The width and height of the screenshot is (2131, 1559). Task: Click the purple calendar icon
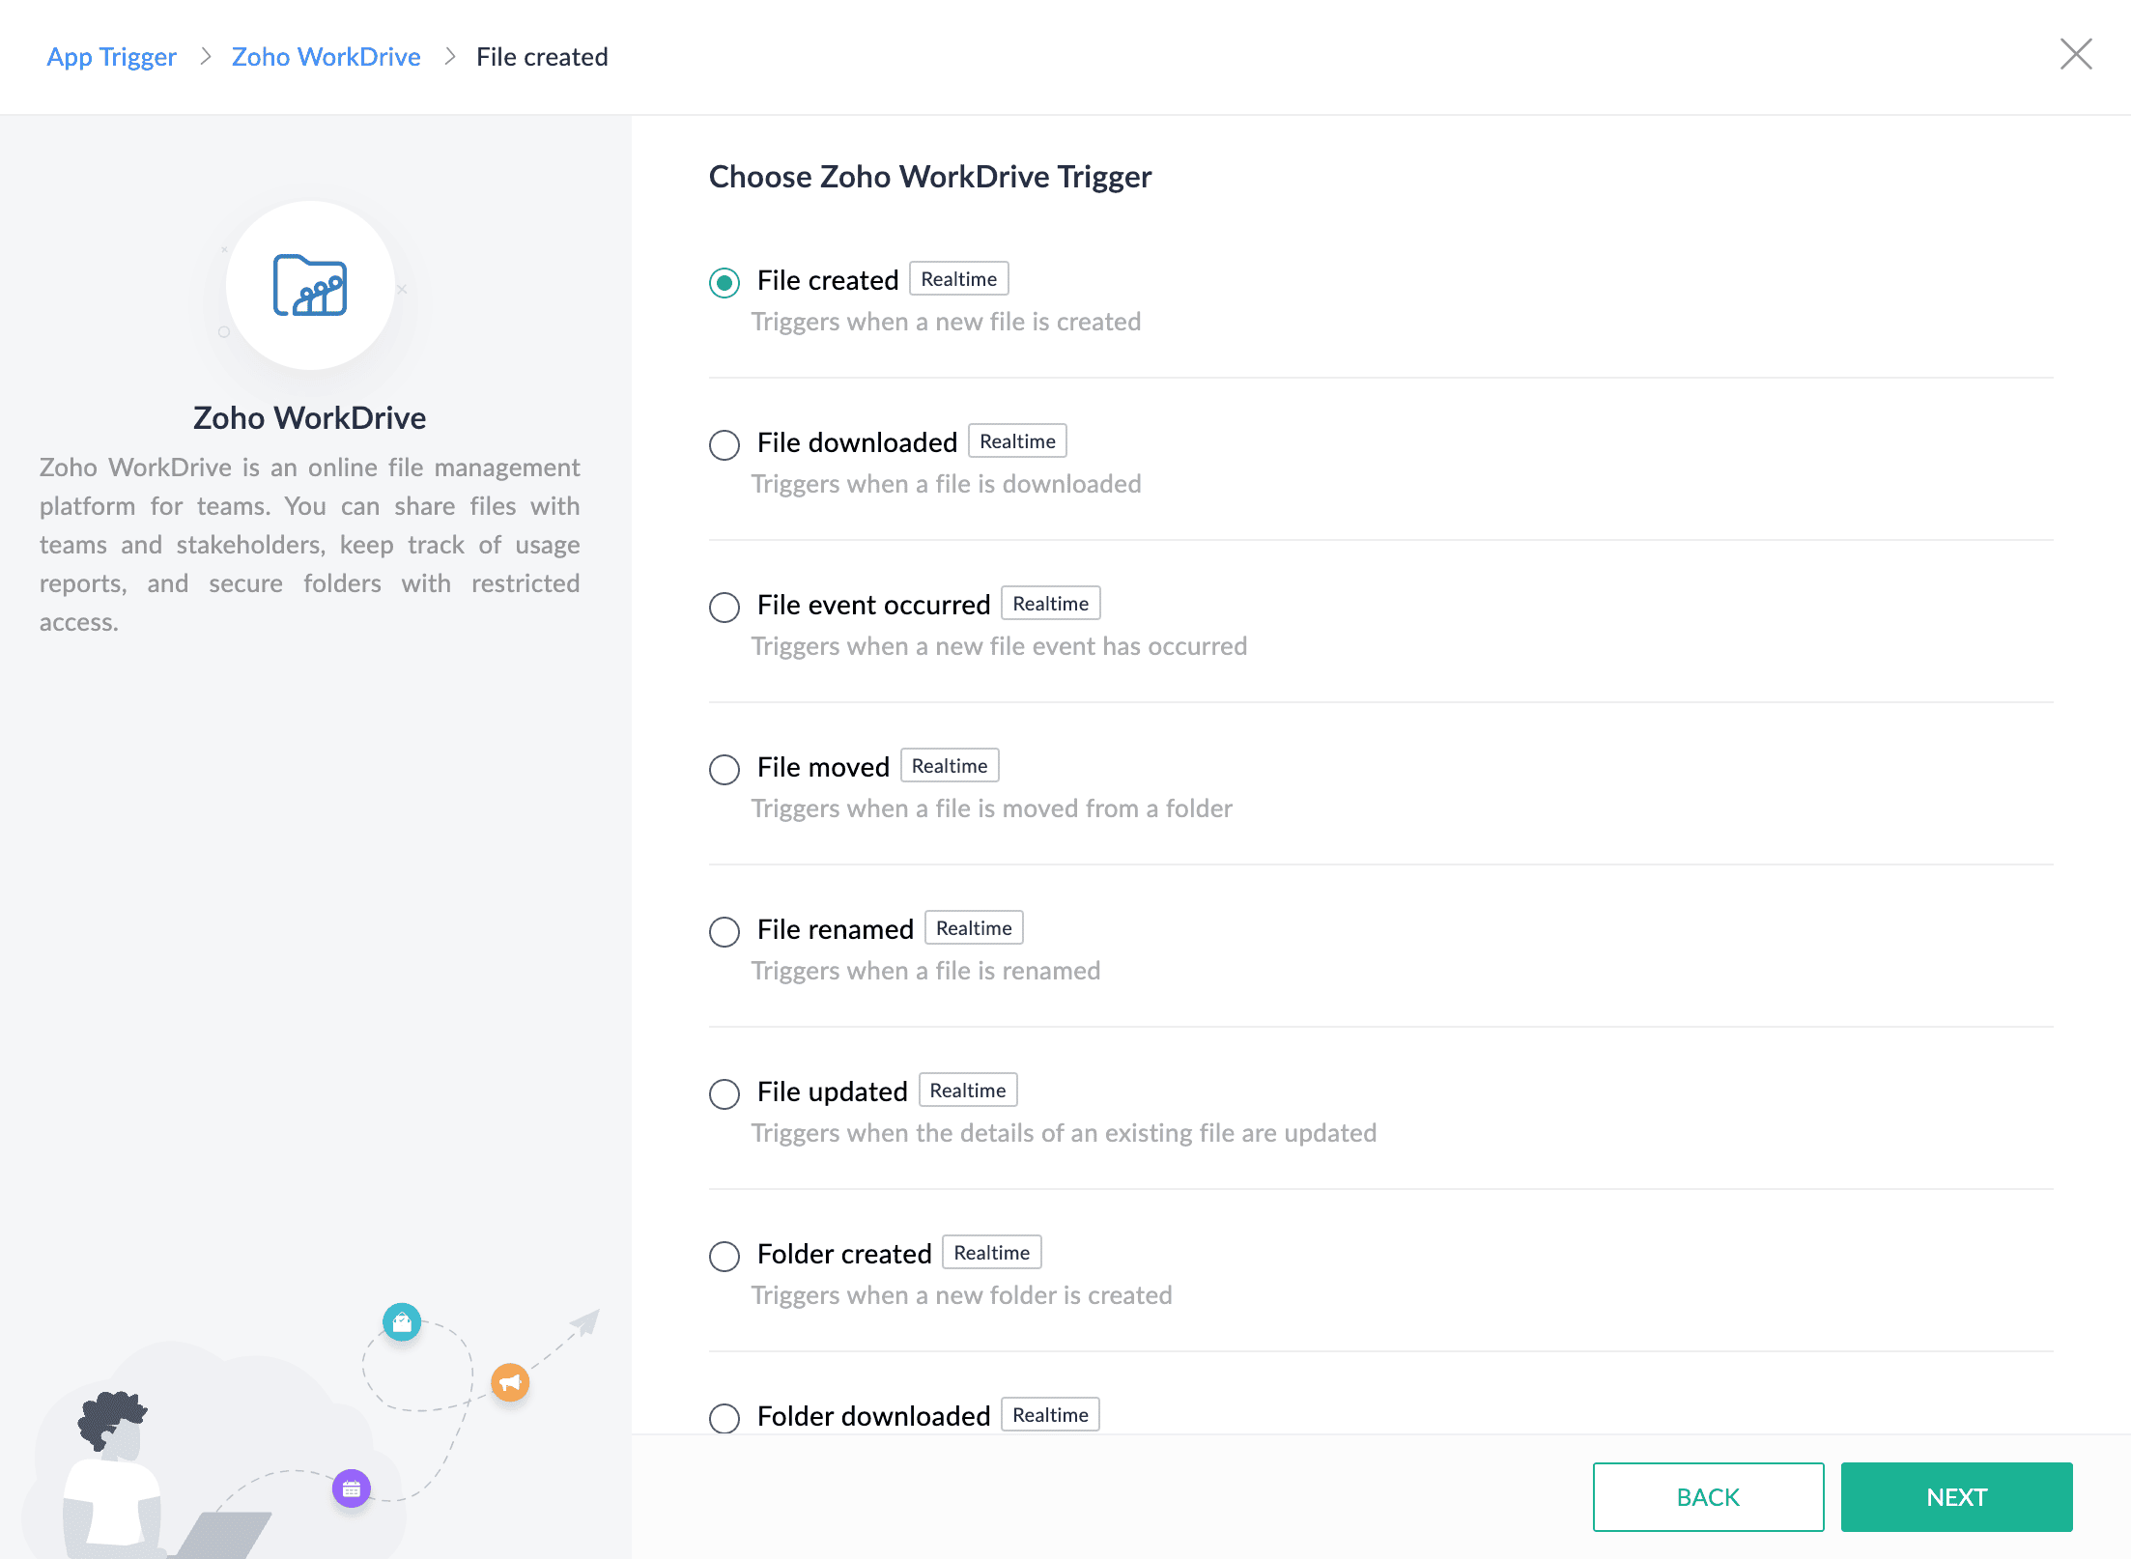(x=352, y=1488)
